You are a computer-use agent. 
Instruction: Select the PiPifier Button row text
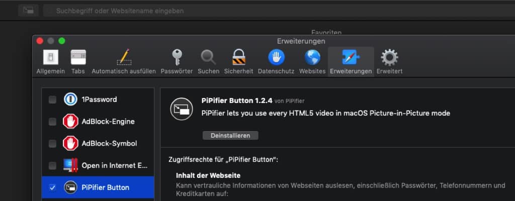[x=106, y=187]
